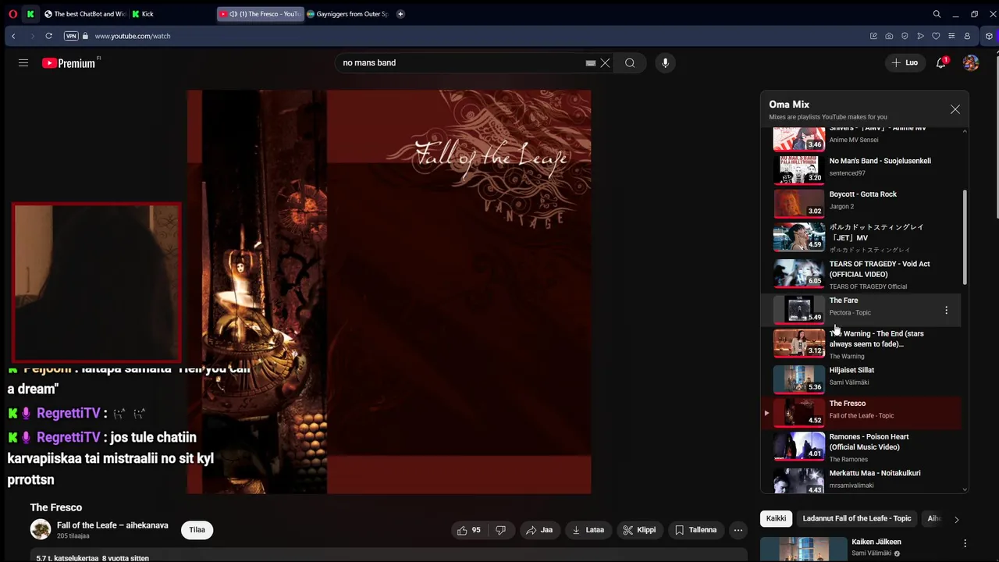
Task: Open the on-screen keyboard in search
Action: [591, 63]
